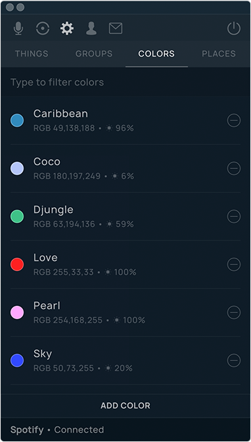The image size is (251, 442).
Task: Delete the Love color entry
Action: coord(234,264)
